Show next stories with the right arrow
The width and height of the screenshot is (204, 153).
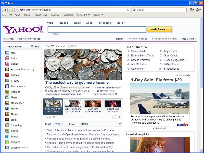[x=119, y=117]
